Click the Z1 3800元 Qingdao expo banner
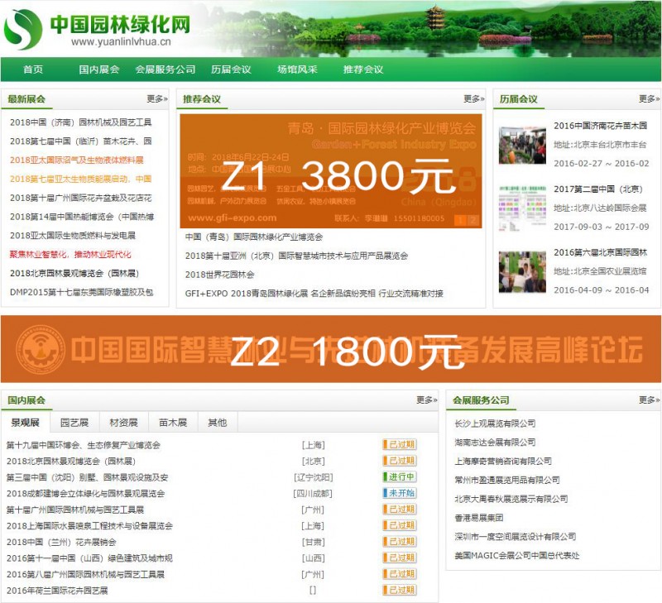This screenshot has height=603, width=662. (330, 171)
